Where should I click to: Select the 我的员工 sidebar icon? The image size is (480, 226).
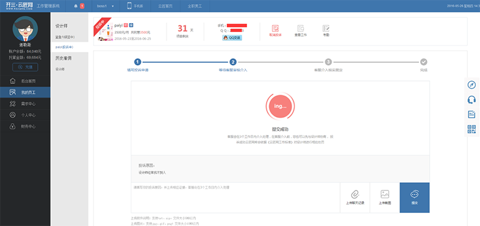point(12,92)
